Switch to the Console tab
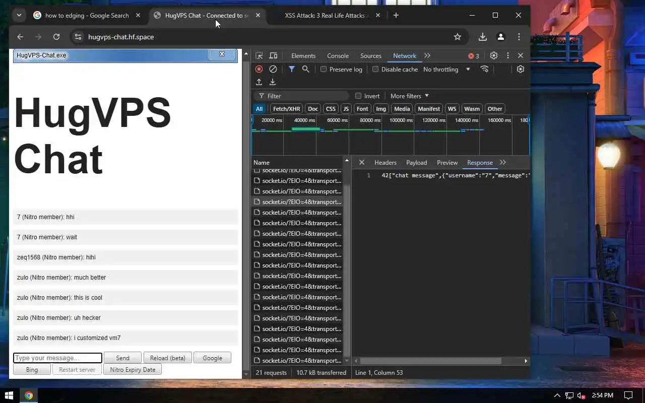The width and height of the screenshot is (645, 403). [x=338, y=55]
